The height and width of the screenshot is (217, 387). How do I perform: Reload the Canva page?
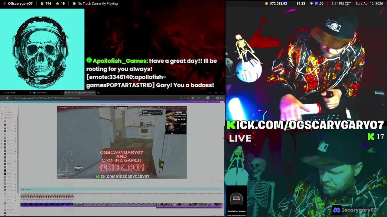(7, 98)
